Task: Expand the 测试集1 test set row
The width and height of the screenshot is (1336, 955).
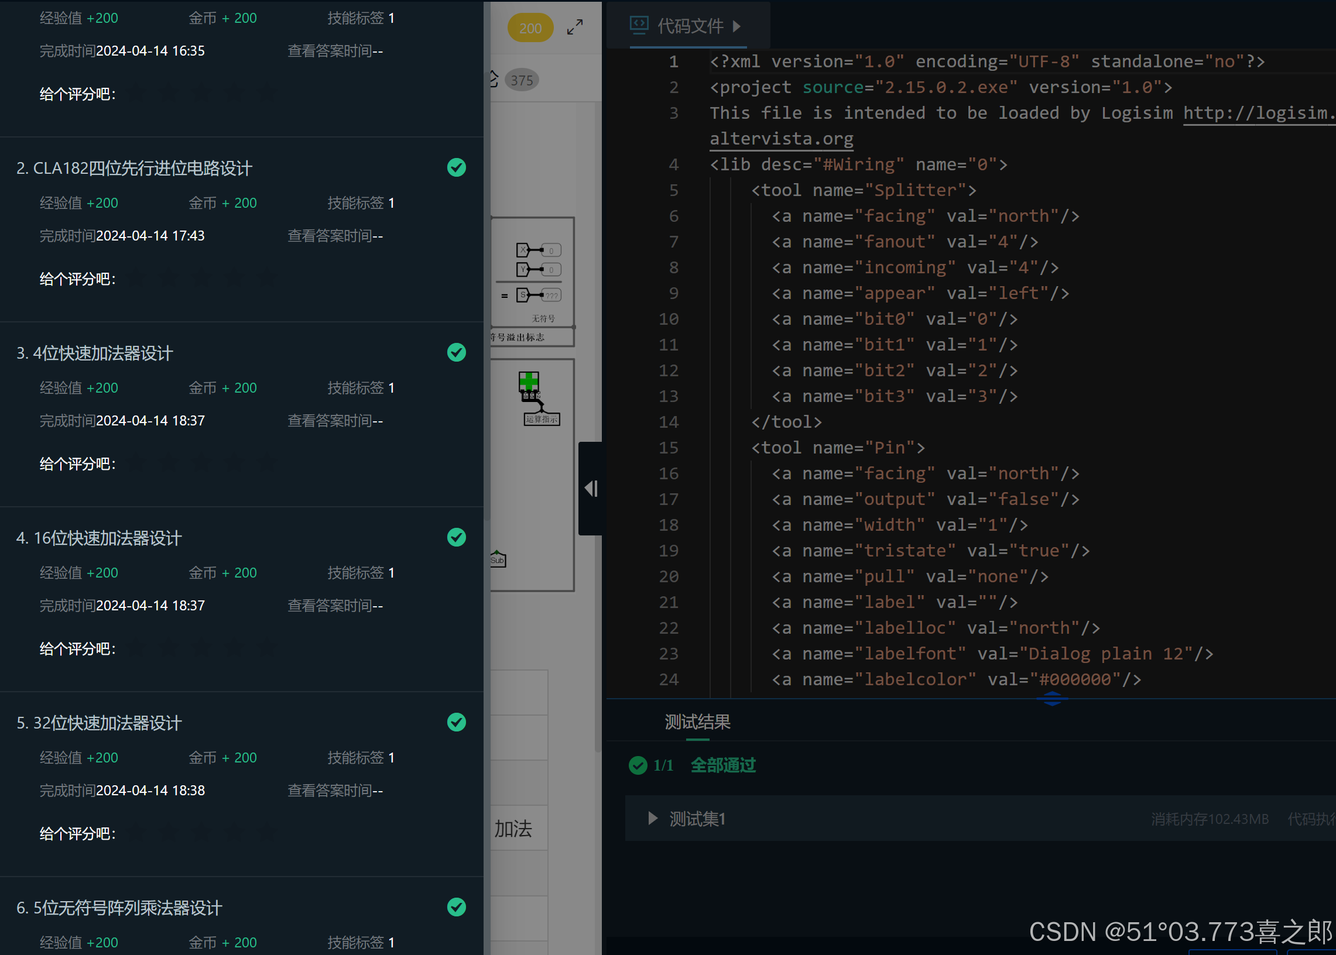Action: 652,818
